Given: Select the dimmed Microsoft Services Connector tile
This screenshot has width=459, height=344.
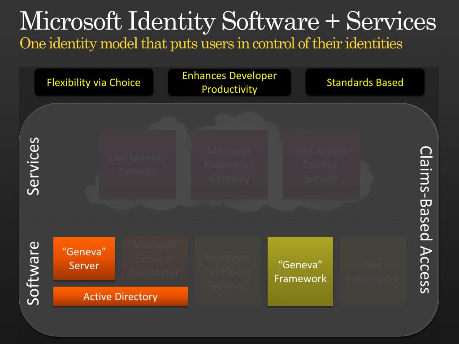Looking at the screenshot, I should pos(155,258).
